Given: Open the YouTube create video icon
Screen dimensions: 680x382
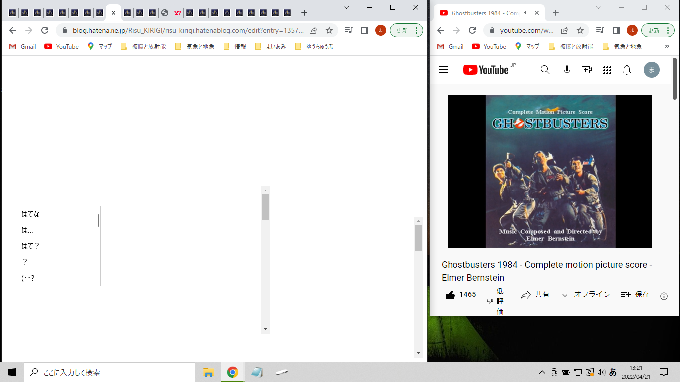Looking at the screenshot, I should (x=587, y=70).
